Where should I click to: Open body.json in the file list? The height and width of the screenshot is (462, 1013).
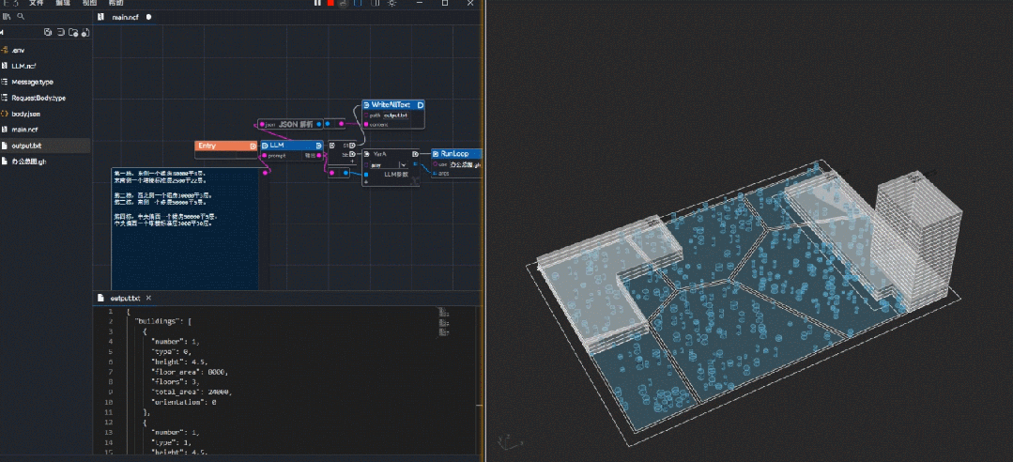point(26,114)
